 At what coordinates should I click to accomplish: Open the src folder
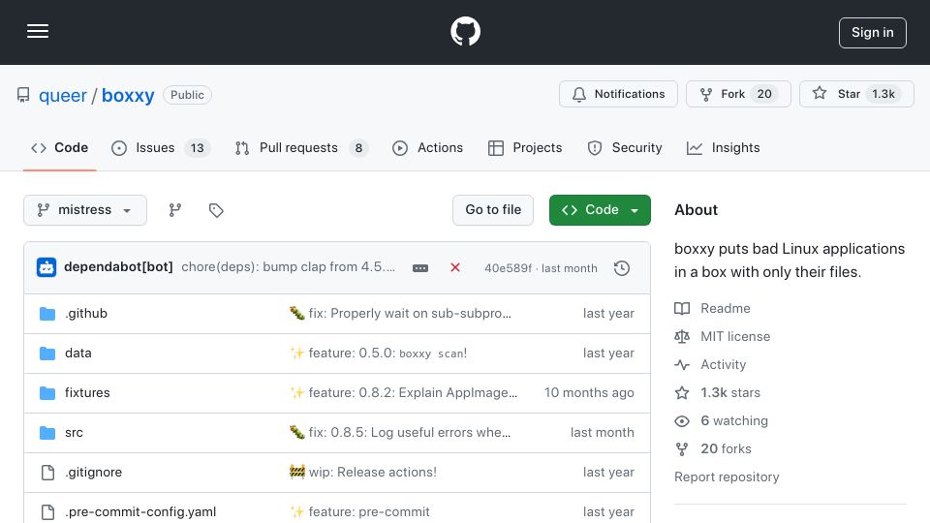pyautogui.click(x=75, y=432)
